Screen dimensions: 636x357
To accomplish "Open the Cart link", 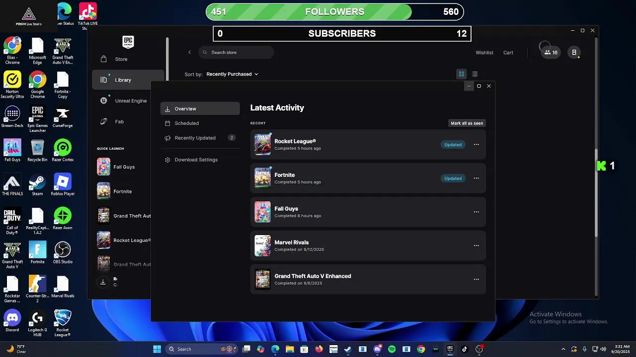I will click(x=508, y=53).
